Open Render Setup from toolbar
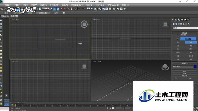 [118, 9]
